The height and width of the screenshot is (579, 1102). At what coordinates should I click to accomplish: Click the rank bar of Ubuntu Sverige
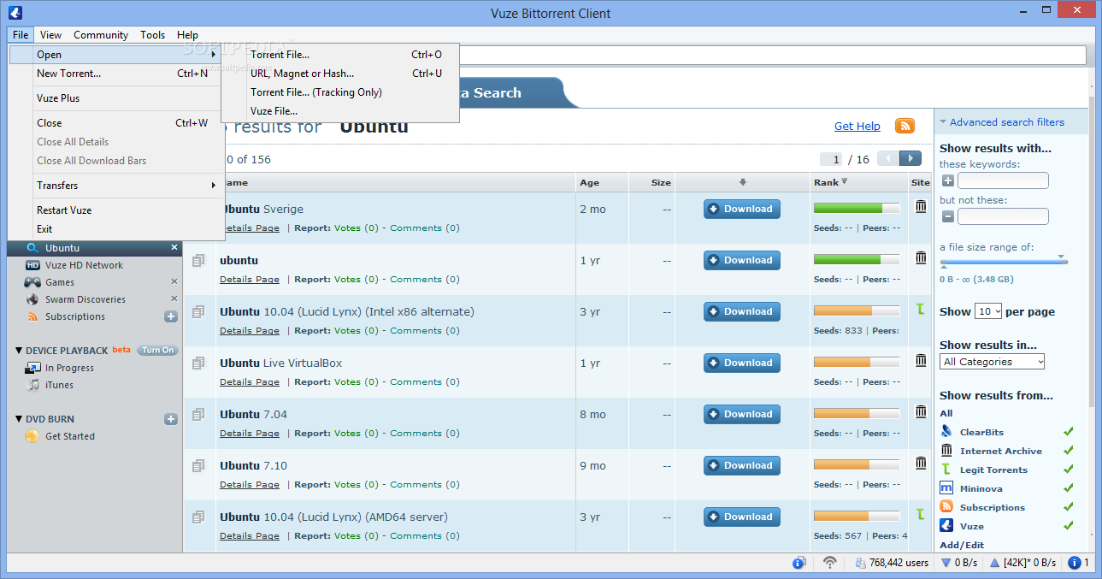pyautogui.click(x=857, y=208)
